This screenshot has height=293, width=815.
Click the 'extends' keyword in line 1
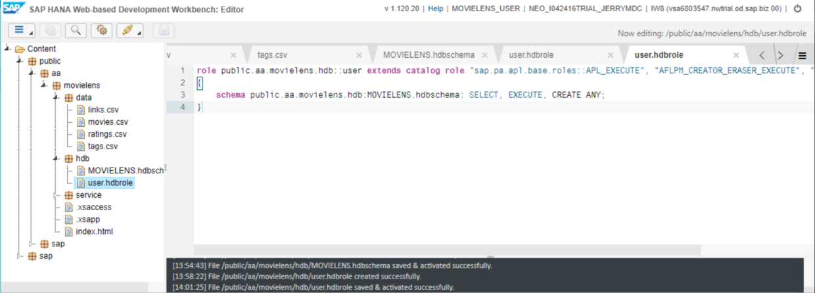click(x=384, y=70)
